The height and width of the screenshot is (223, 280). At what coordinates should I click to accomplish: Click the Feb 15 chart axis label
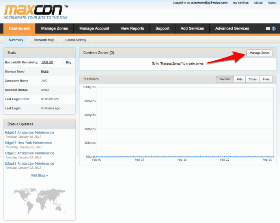182,160
